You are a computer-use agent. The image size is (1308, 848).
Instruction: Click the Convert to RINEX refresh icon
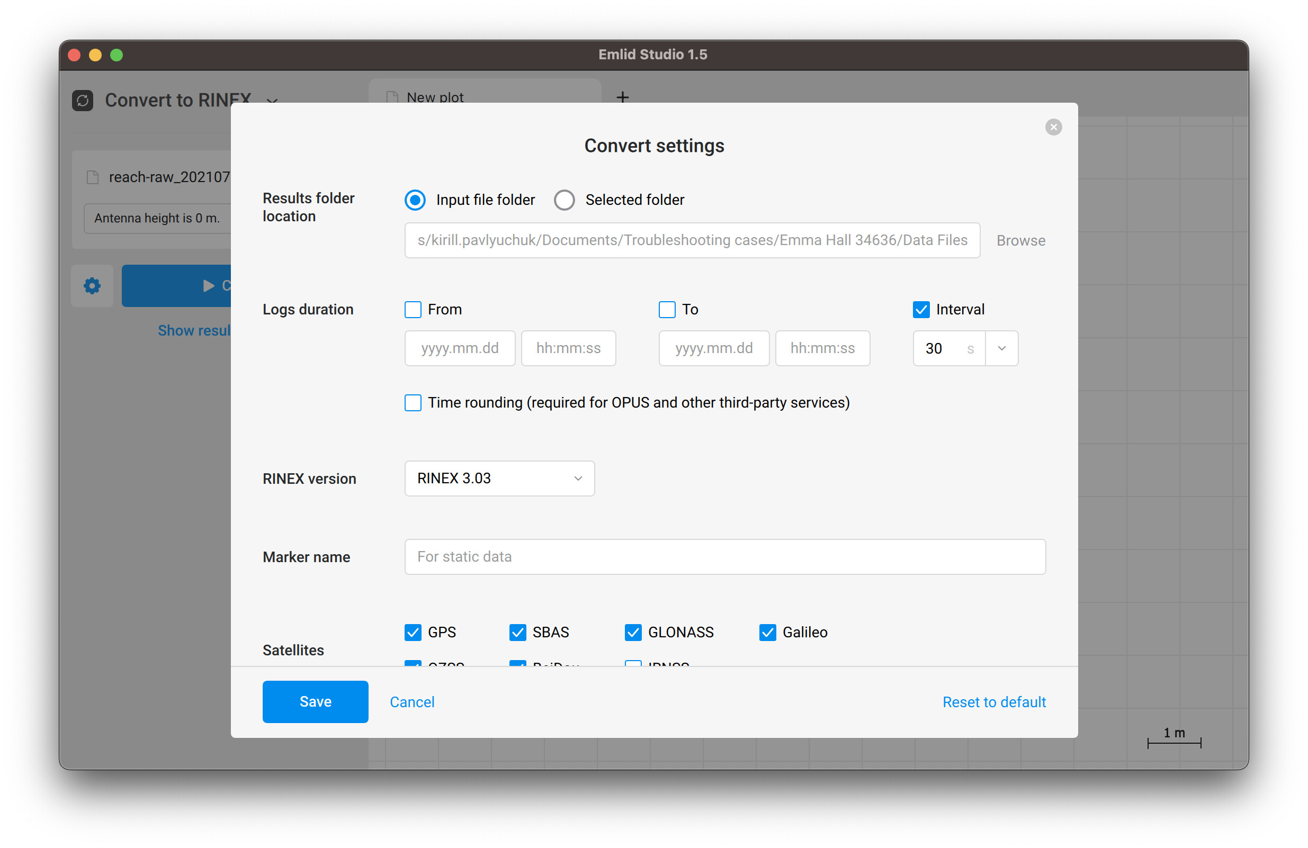pos(83,101)
